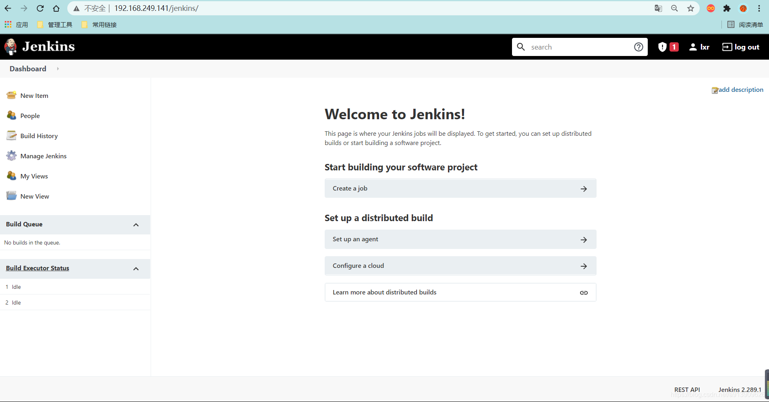Open the 应用 apps shortcut
This screenshot has height=402, width=769.
pos(17,25)
